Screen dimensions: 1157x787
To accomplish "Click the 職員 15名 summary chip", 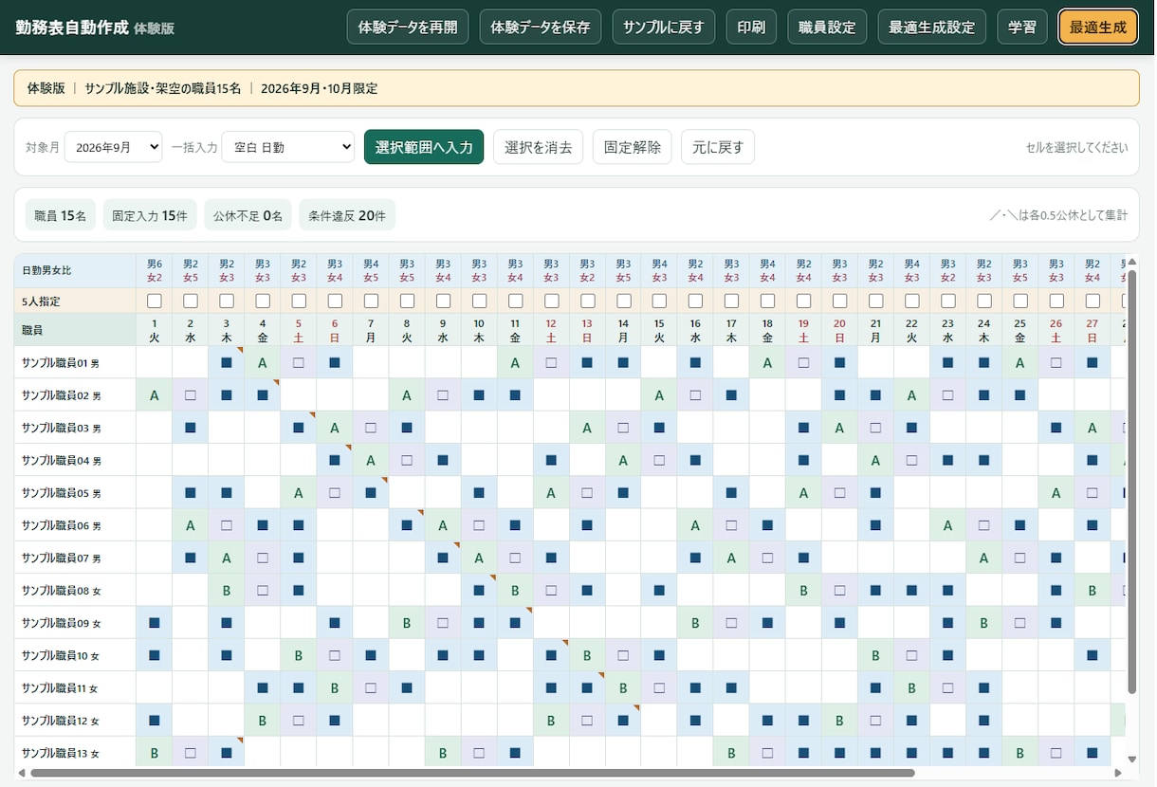I will click(61, 215).
